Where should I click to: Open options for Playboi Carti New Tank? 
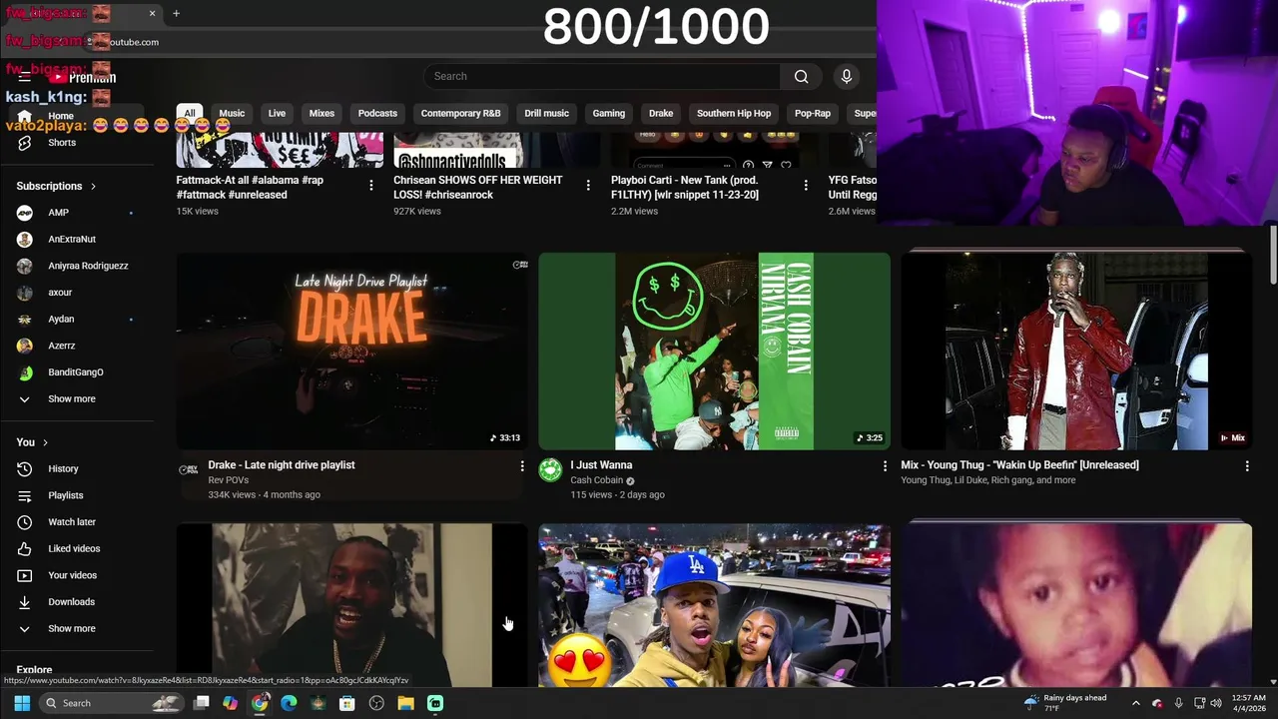806,186
